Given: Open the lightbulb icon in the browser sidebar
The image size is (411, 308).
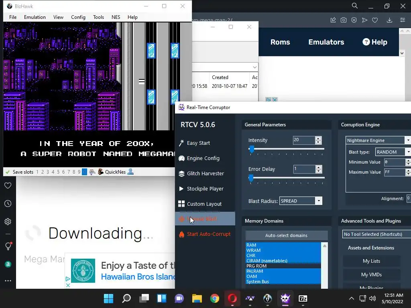Looking at the screenshot, I should click(8, 246).
